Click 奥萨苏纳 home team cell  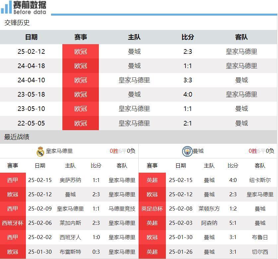[70, 180]
